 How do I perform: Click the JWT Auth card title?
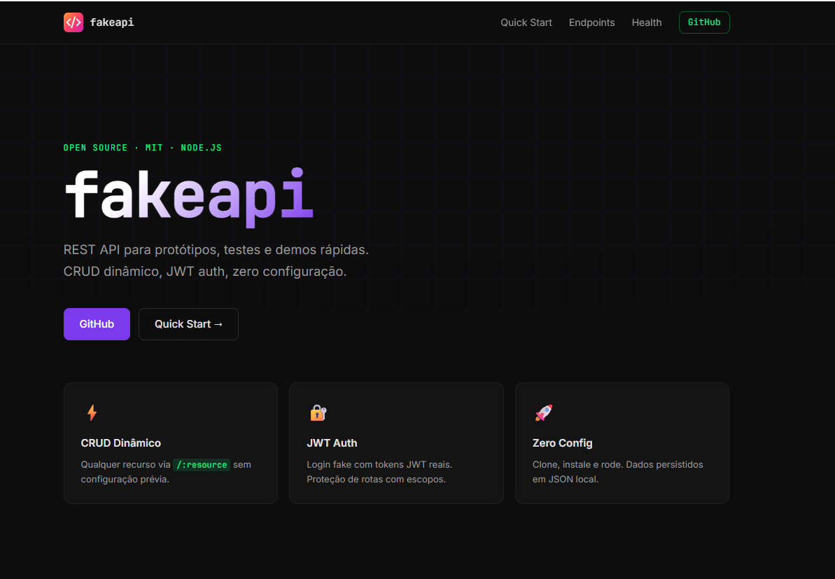click(332, 442)
